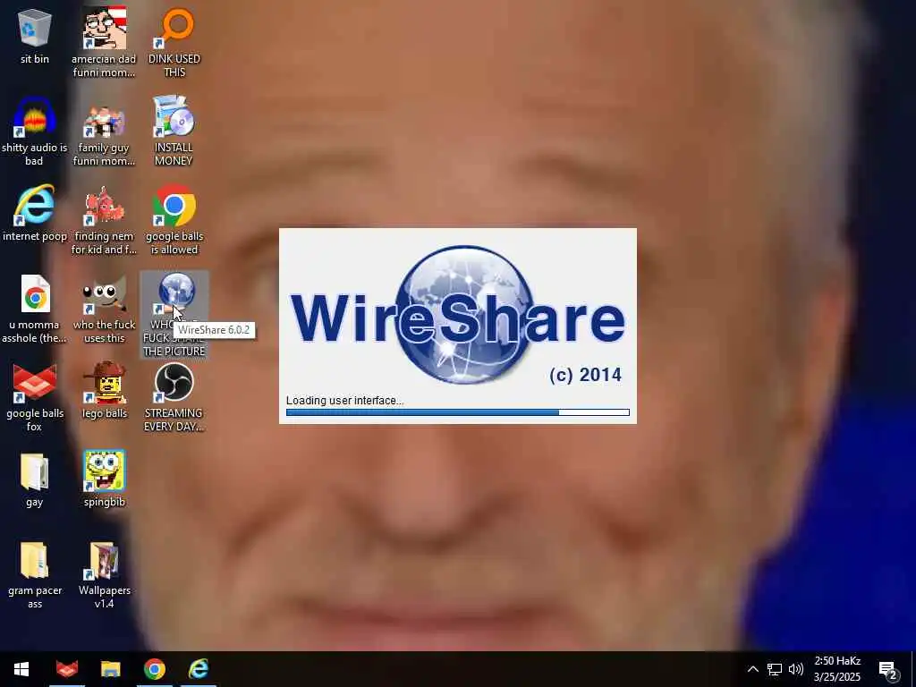Open the 'INSTALL MONEY' installer icon

pos(174,131)
